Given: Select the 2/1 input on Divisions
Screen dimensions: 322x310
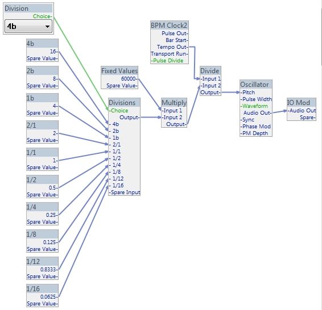Looking at the screenshot, I should [115, 145].
